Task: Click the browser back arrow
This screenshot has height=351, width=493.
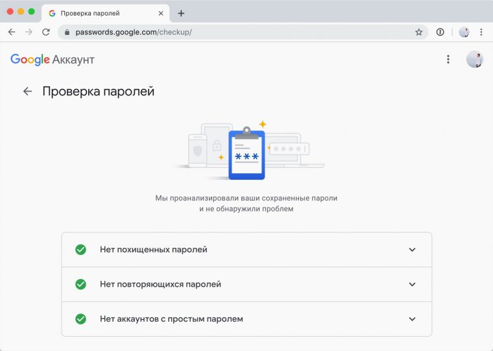Action: [12, 32]
